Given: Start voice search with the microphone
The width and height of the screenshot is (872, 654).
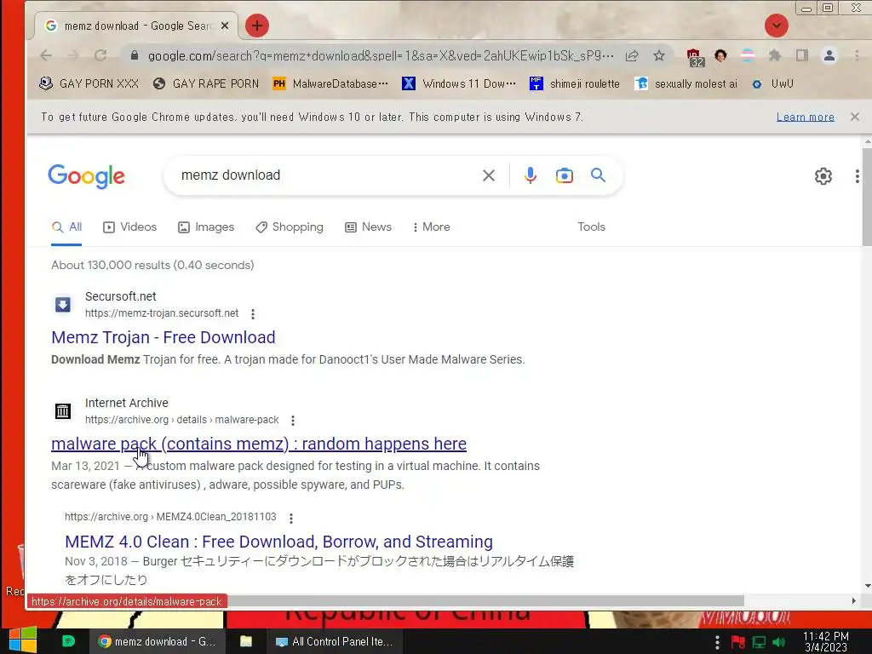Looking at the screenshot, I should [531, 175].
